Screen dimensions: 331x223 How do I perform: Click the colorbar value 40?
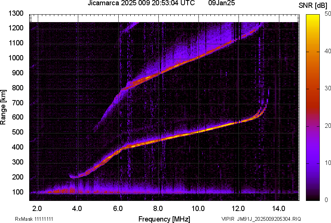coord(328,51)
